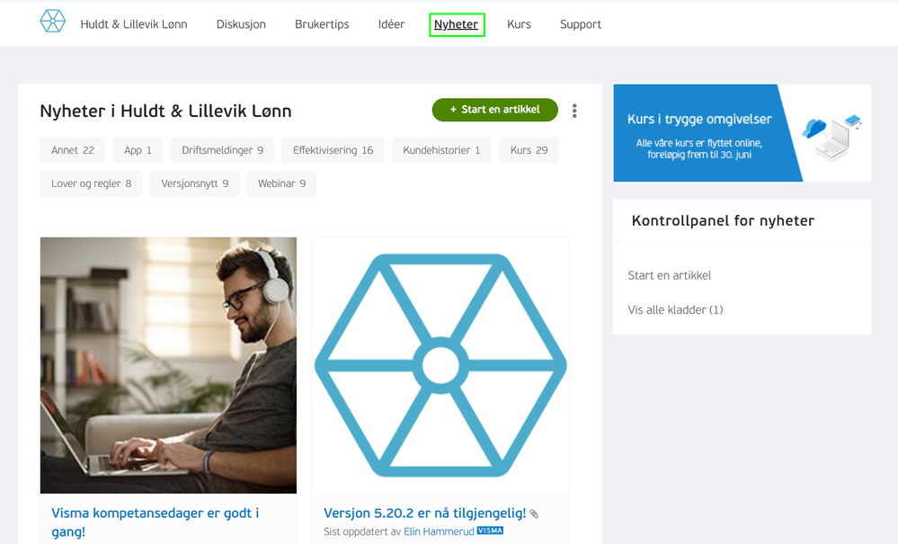898x544 pixels.
Task: Click Start en artikkel in the Kontrollpanel
Action: (x=669, y=275)
